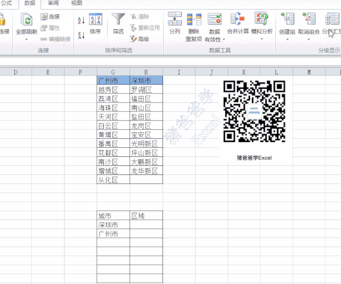
Task: Expand the Refresh All dropdown arrow
Action: click(27, 39)
